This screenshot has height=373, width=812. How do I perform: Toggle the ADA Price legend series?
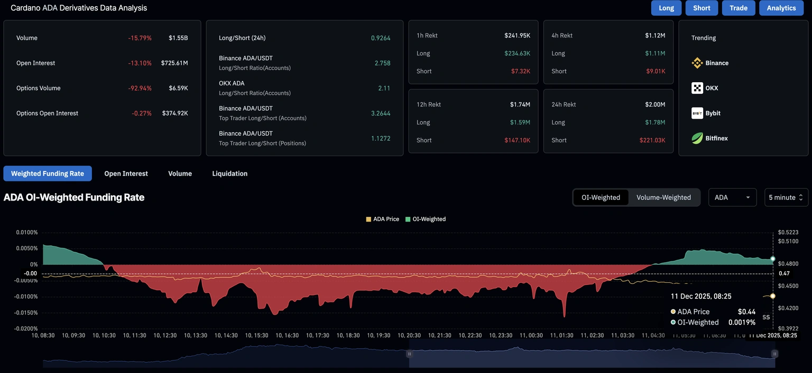(382, 219)
